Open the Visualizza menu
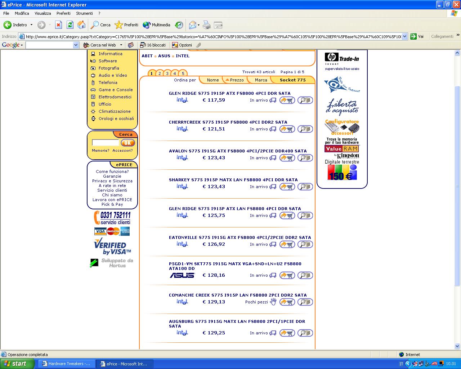This screenshot has width=461, height=369. [43, 13]
